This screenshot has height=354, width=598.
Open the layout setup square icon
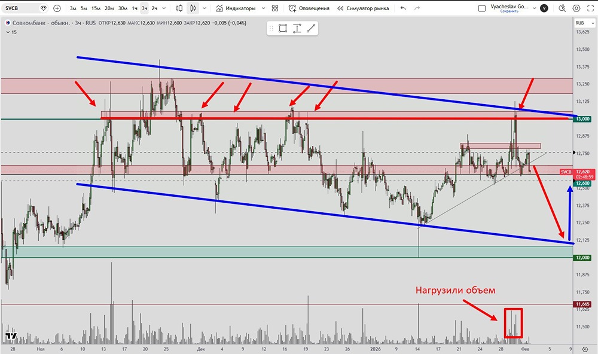pos(481,8)
